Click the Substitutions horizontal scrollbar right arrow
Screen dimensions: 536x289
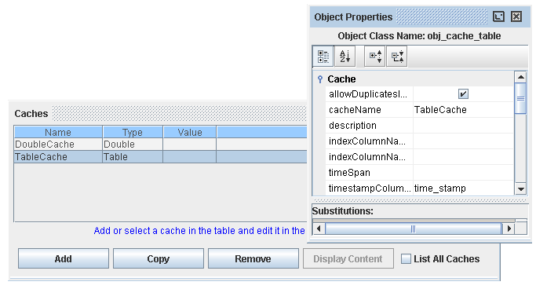coord(509,229)
